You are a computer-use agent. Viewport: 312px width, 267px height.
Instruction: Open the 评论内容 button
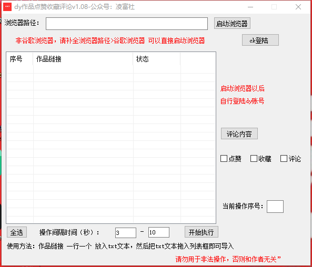(x=239, y=133)
